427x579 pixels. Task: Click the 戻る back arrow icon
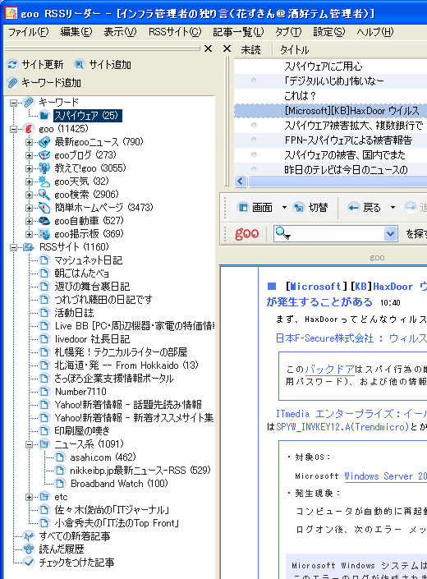pyautogui.click(x=353, y=208)
